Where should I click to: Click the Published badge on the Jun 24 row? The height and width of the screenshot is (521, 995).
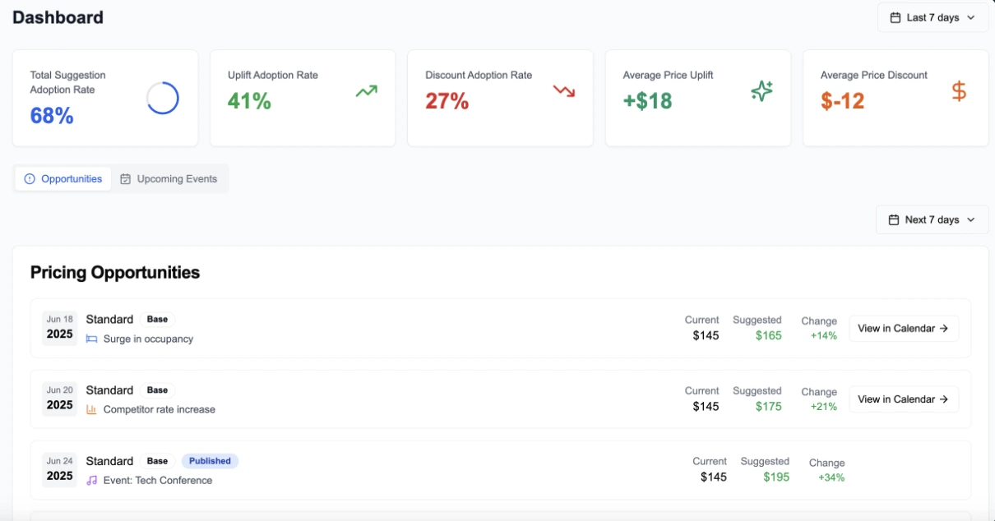point(210,461)
